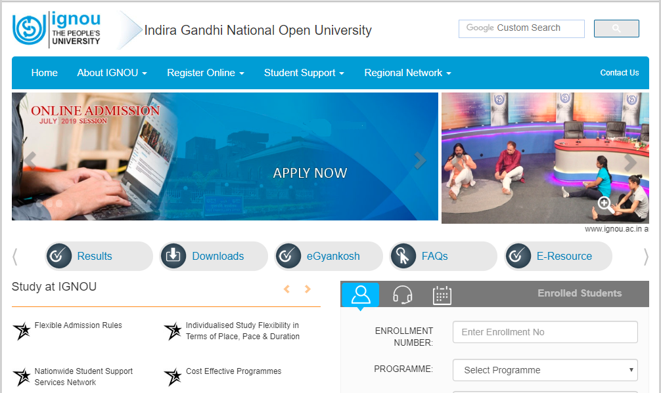The height and width of the screenshot is (393, 661).
Task: Open the E-Resource quick link icon
Action: click(x=518, y=256)
